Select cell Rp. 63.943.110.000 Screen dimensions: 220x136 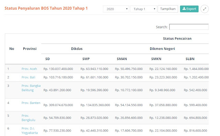point(94,69)
